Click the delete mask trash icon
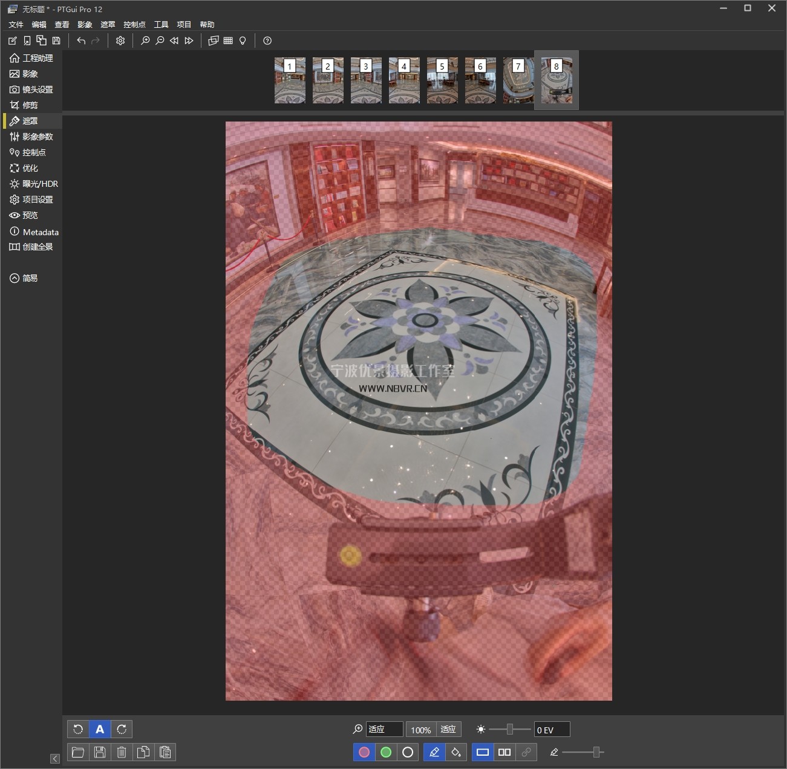Screen dimensions: 787x769 coord(122,752)
